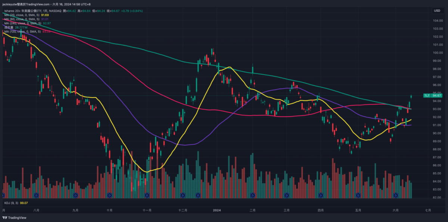Click the dividend marker above 八月
The image size is (448, 222).
point(36,195)
